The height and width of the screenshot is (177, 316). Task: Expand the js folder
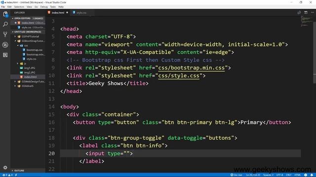[x=25, y=63]
